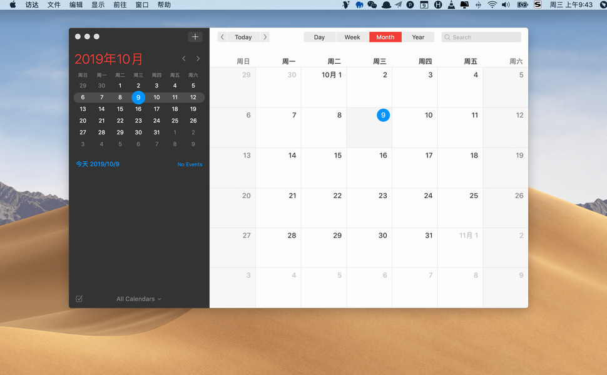Click the circled H menu bar icon
607x375 pixels.
coord(438,4)
